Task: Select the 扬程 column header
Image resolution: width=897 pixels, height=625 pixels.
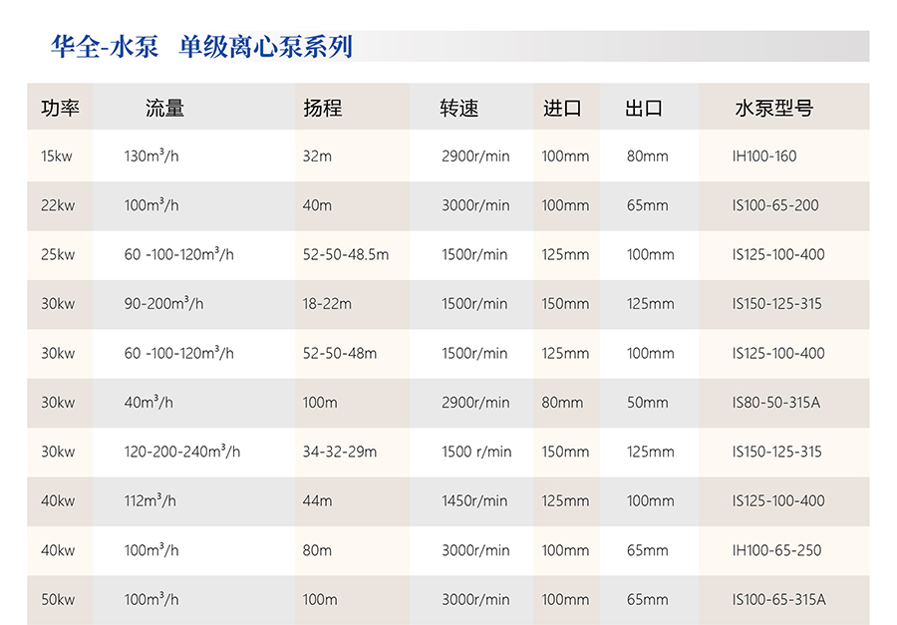Action: [x=322, y=108]
